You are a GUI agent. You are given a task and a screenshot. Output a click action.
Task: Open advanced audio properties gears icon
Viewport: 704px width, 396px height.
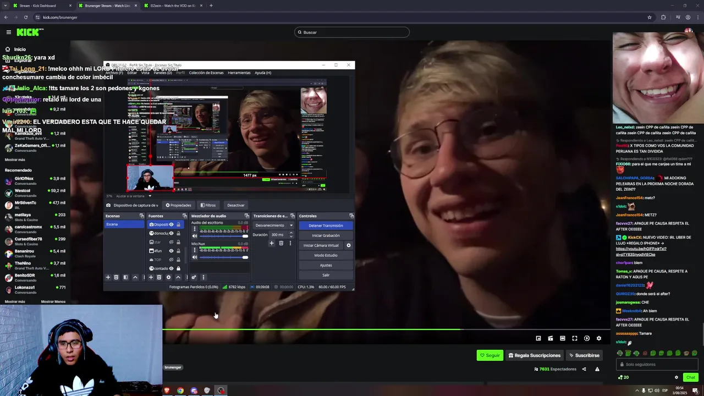tap(194, 277)
